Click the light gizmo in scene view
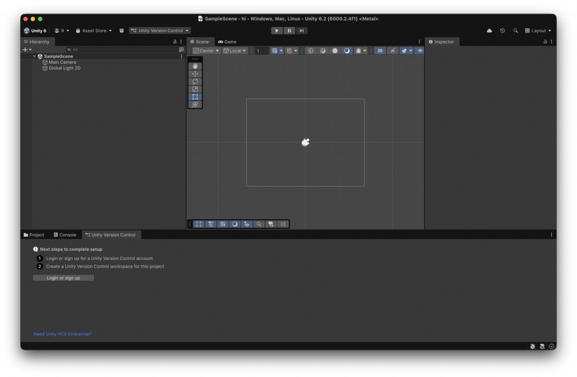Viewport: 577px width, 377px height. [x=305, y=142]
